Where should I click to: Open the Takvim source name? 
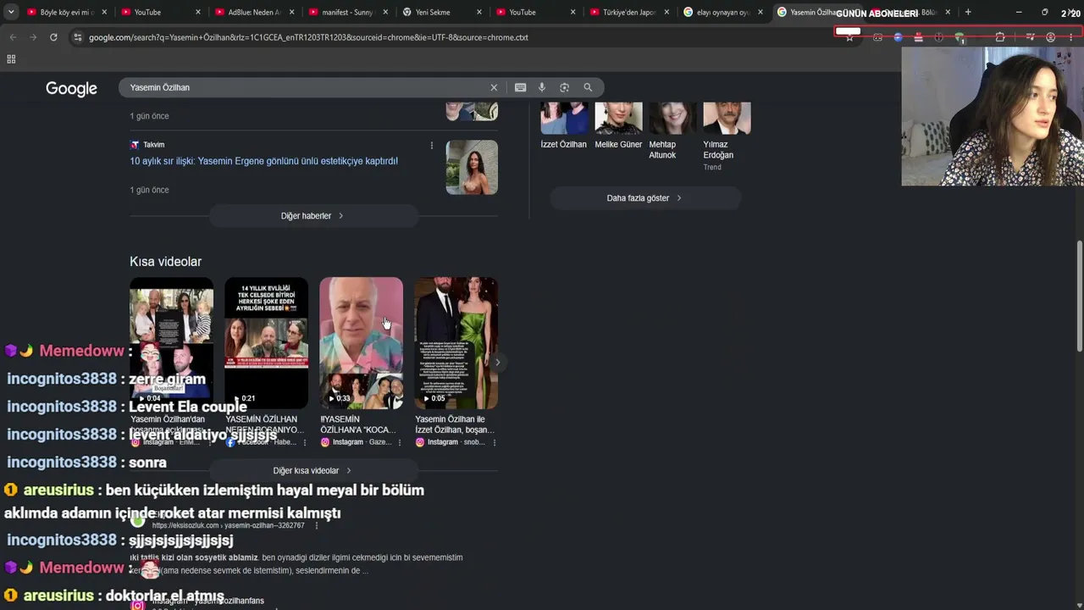point(153,145)
